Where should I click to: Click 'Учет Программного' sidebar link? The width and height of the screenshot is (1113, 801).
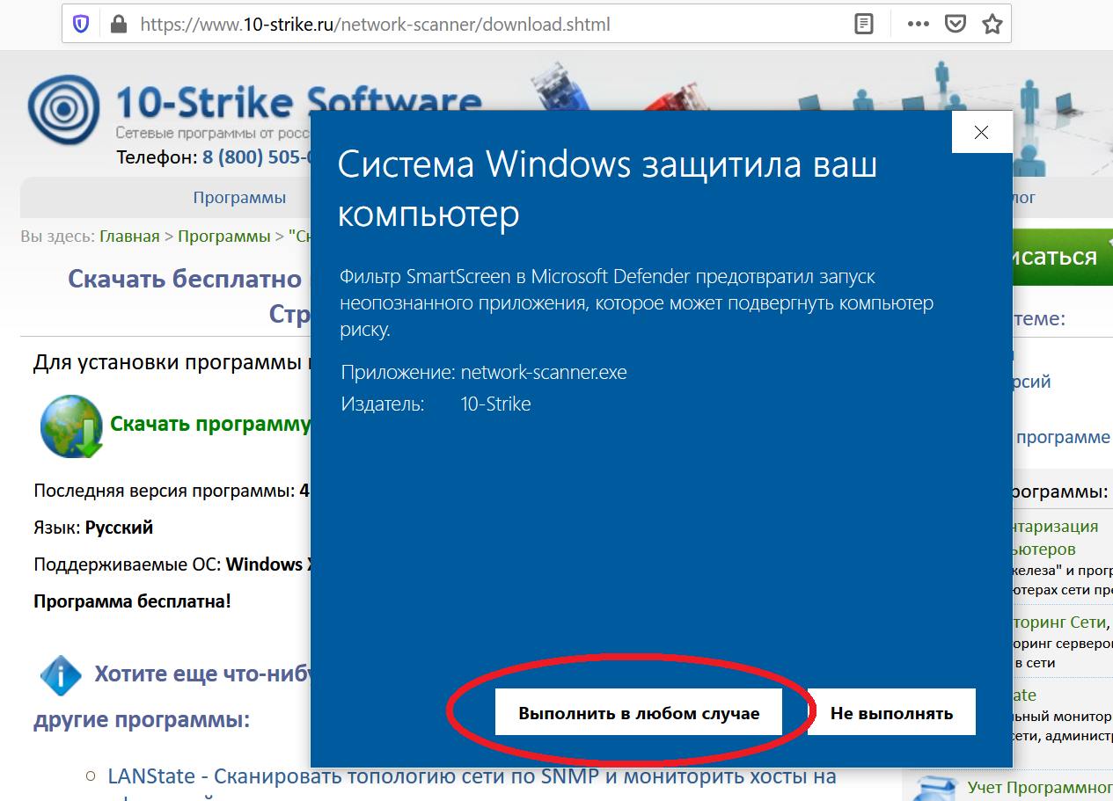[x=1039, y=786]
